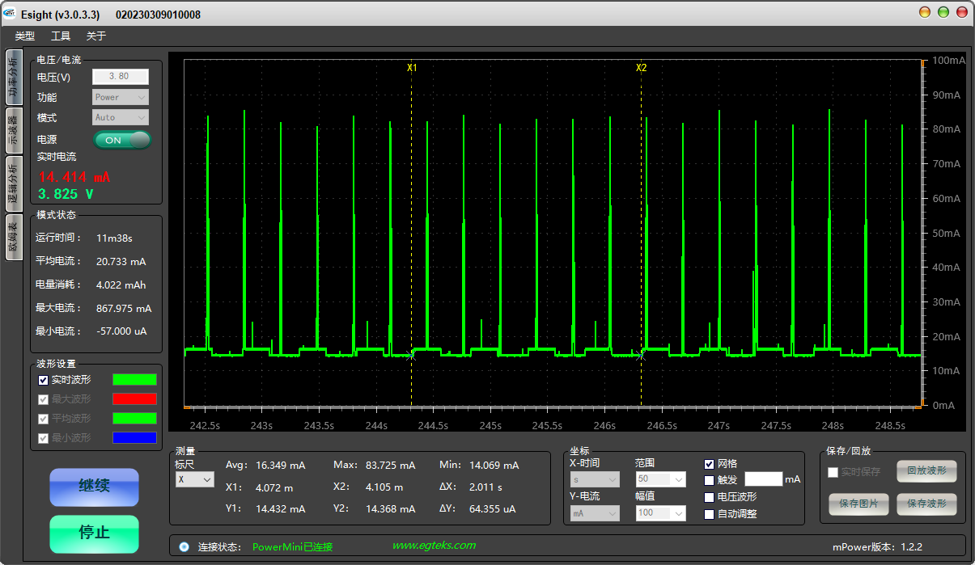Expand the X-时间 unit dropdown
The width and height of the screenshot is (975, 565).
595,479
